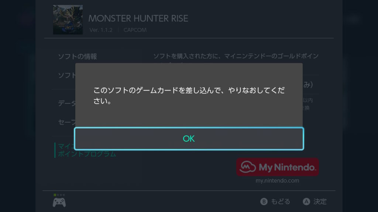The image size is (378, 212).
Task: Select マイニンテンドー ポイントプログラム menu entry
Action: pos(87,150)
